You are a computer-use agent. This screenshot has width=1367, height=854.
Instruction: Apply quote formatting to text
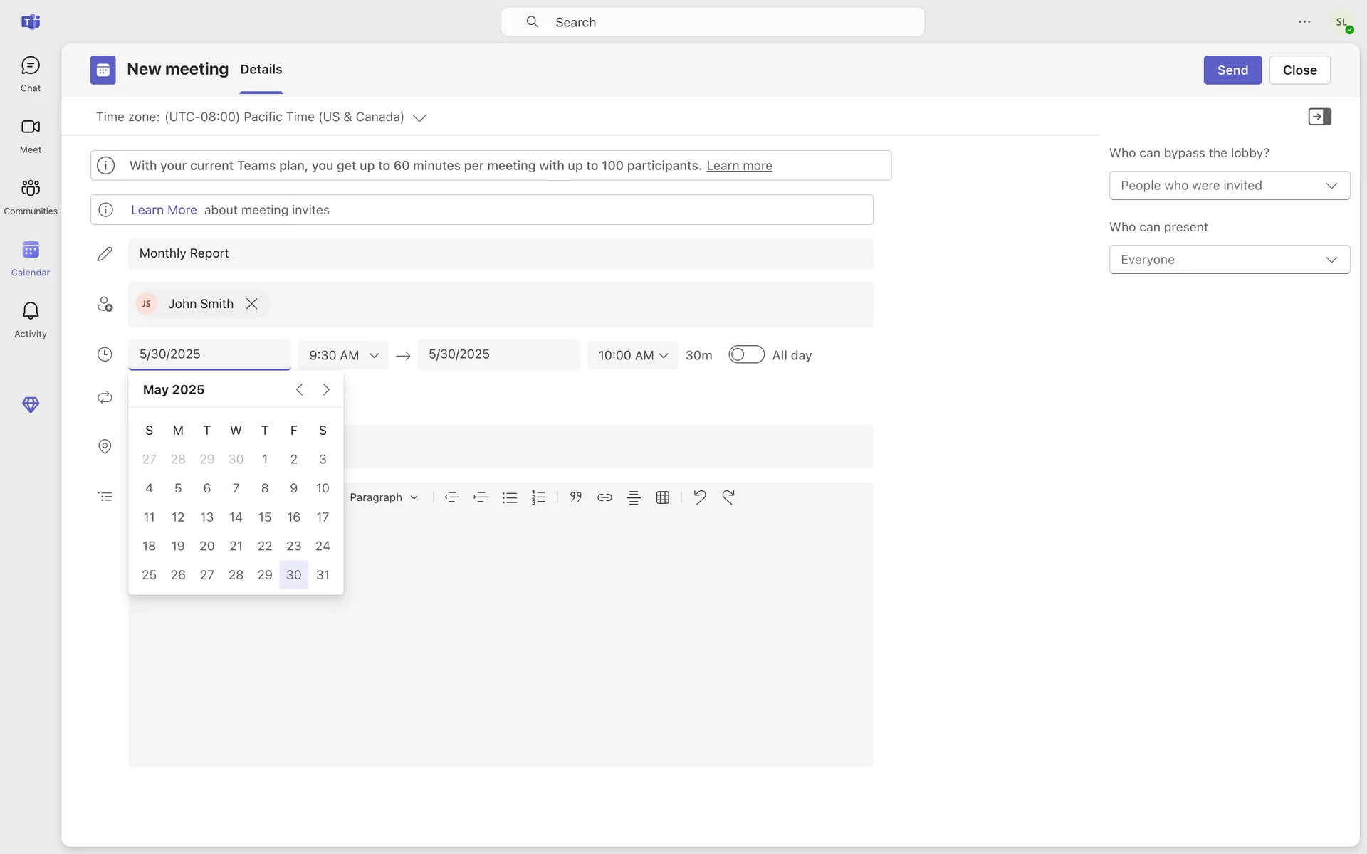(x=575, y=497)
